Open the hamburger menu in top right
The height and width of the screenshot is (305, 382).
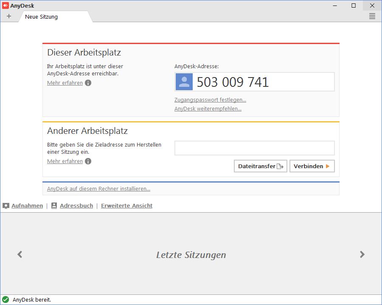pyautogui.click(x=372, y=16)
